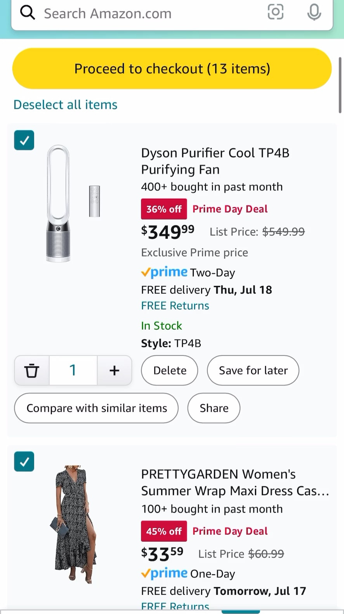Open Compare with similar items
This screenshot has width=344, height=614.
(x=96, y=408)
